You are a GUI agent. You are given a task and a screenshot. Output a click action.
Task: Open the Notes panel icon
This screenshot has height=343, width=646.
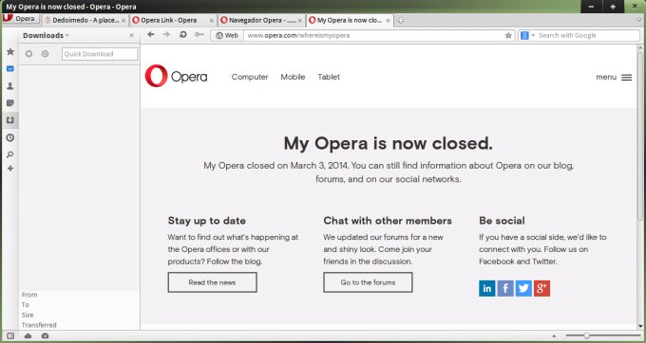10,103
